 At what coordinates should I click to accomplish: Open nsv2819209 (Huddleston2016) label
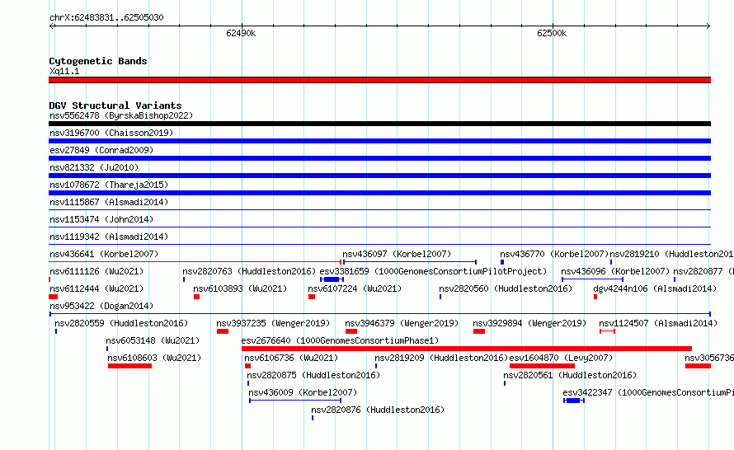pos(441,358)
